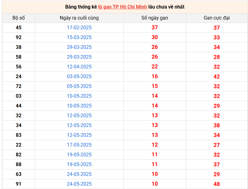Click the 'Bộ số' column header
This screenshot has height=189, width=248.
(19, 18)
